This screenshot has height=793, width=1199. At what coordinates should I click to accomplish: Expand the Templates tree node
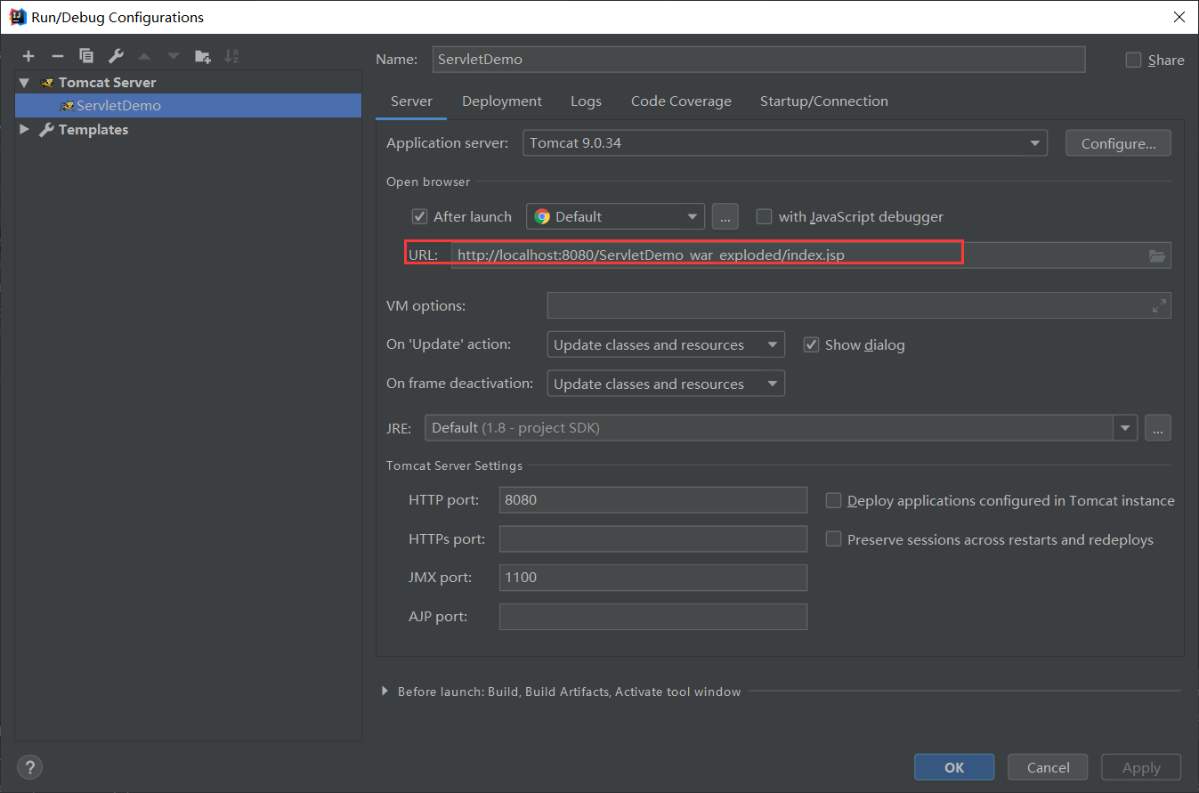(24, 129)
